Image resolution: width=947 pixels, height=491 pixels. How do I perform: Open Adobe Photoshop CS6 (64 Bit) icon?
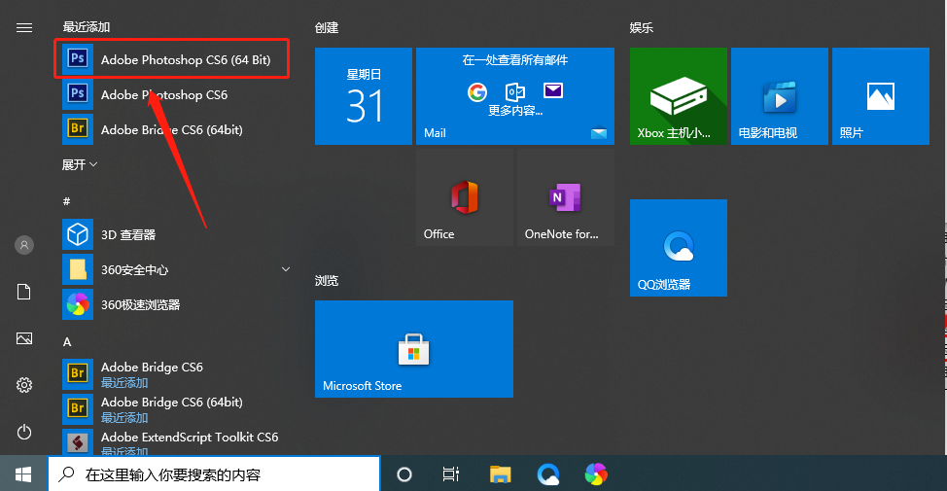78,58
